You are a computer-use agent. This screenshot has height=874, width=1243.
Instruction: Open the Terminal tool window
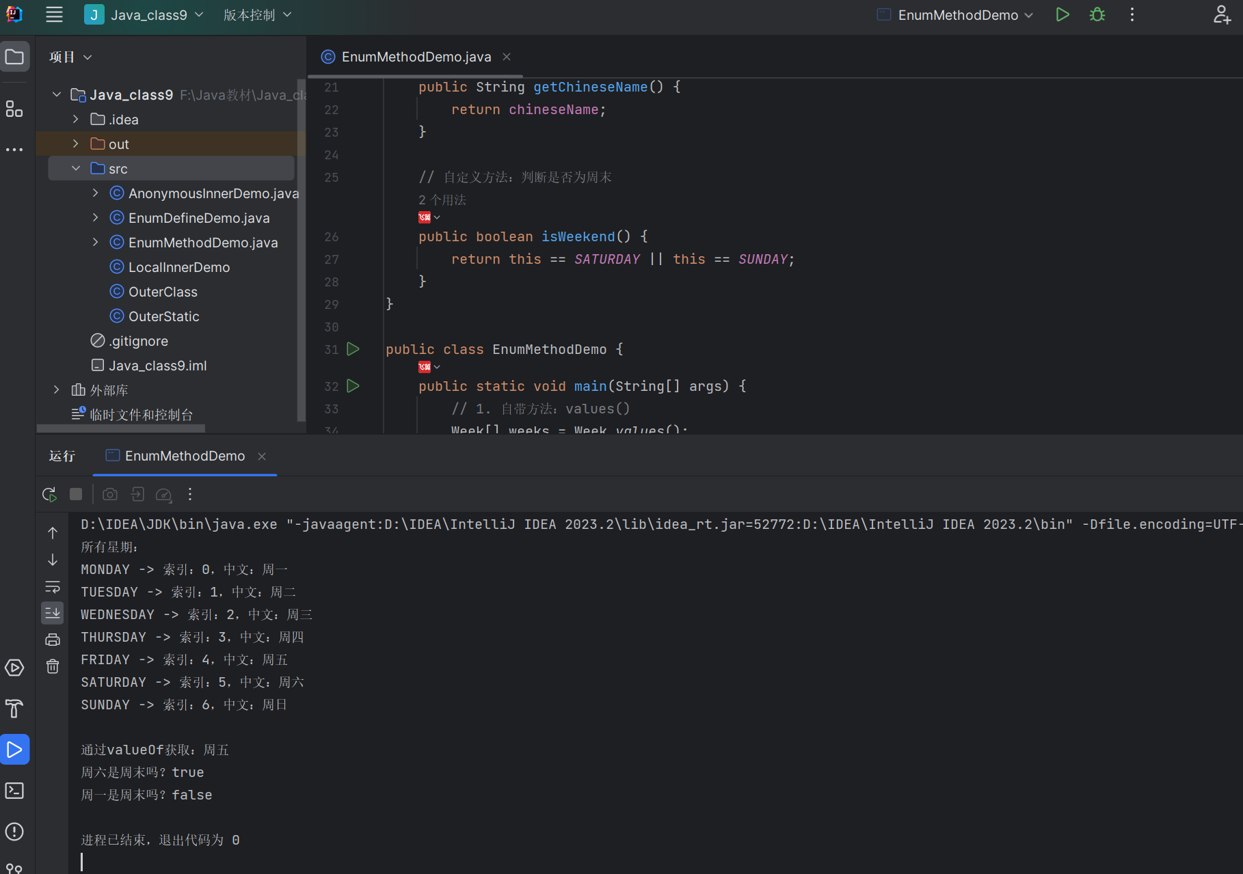click(x=14, y=791)
